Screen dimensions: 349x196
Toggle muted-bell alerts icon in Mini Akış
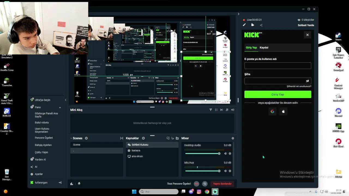(x=227, y=110)
